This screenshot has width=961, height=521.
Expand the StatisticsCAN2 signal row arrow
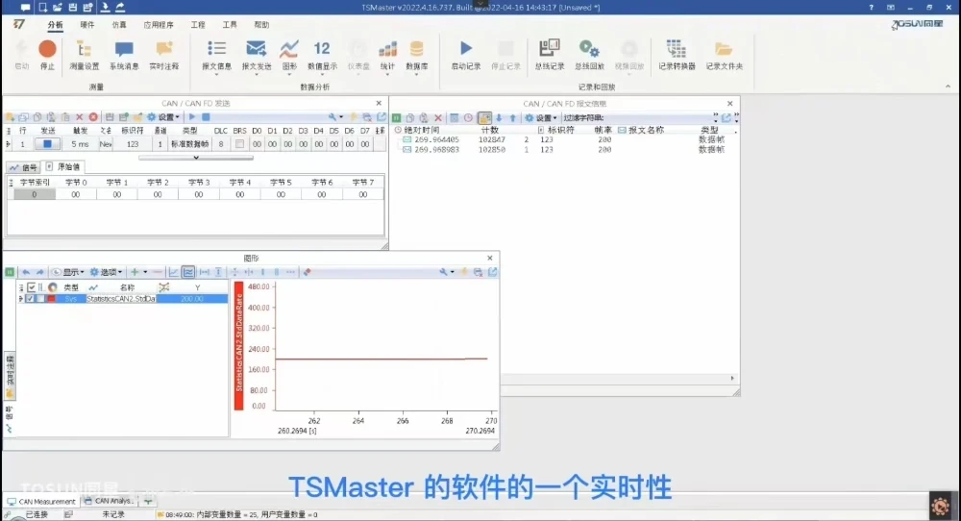[21, 299]
